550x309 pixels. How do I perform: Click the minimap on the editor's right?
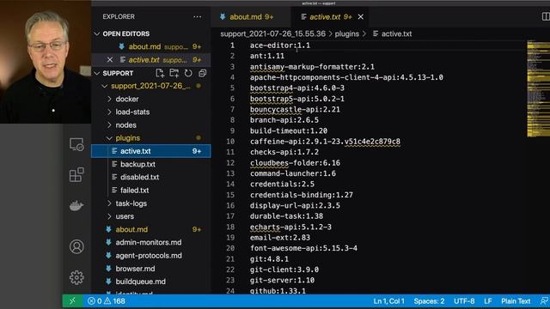tap(539, 88)
